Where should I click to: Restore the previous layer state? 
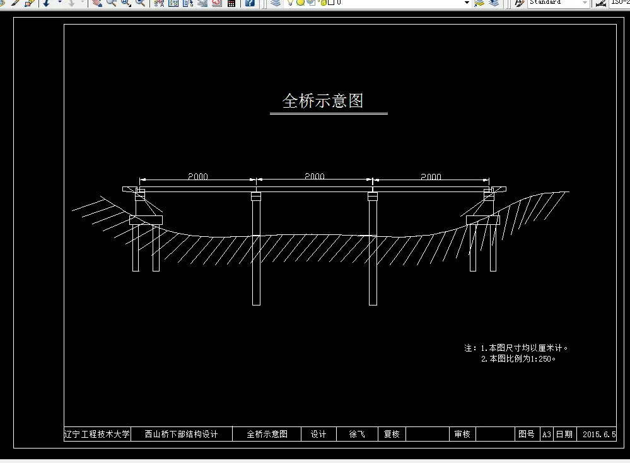(494, 3)
